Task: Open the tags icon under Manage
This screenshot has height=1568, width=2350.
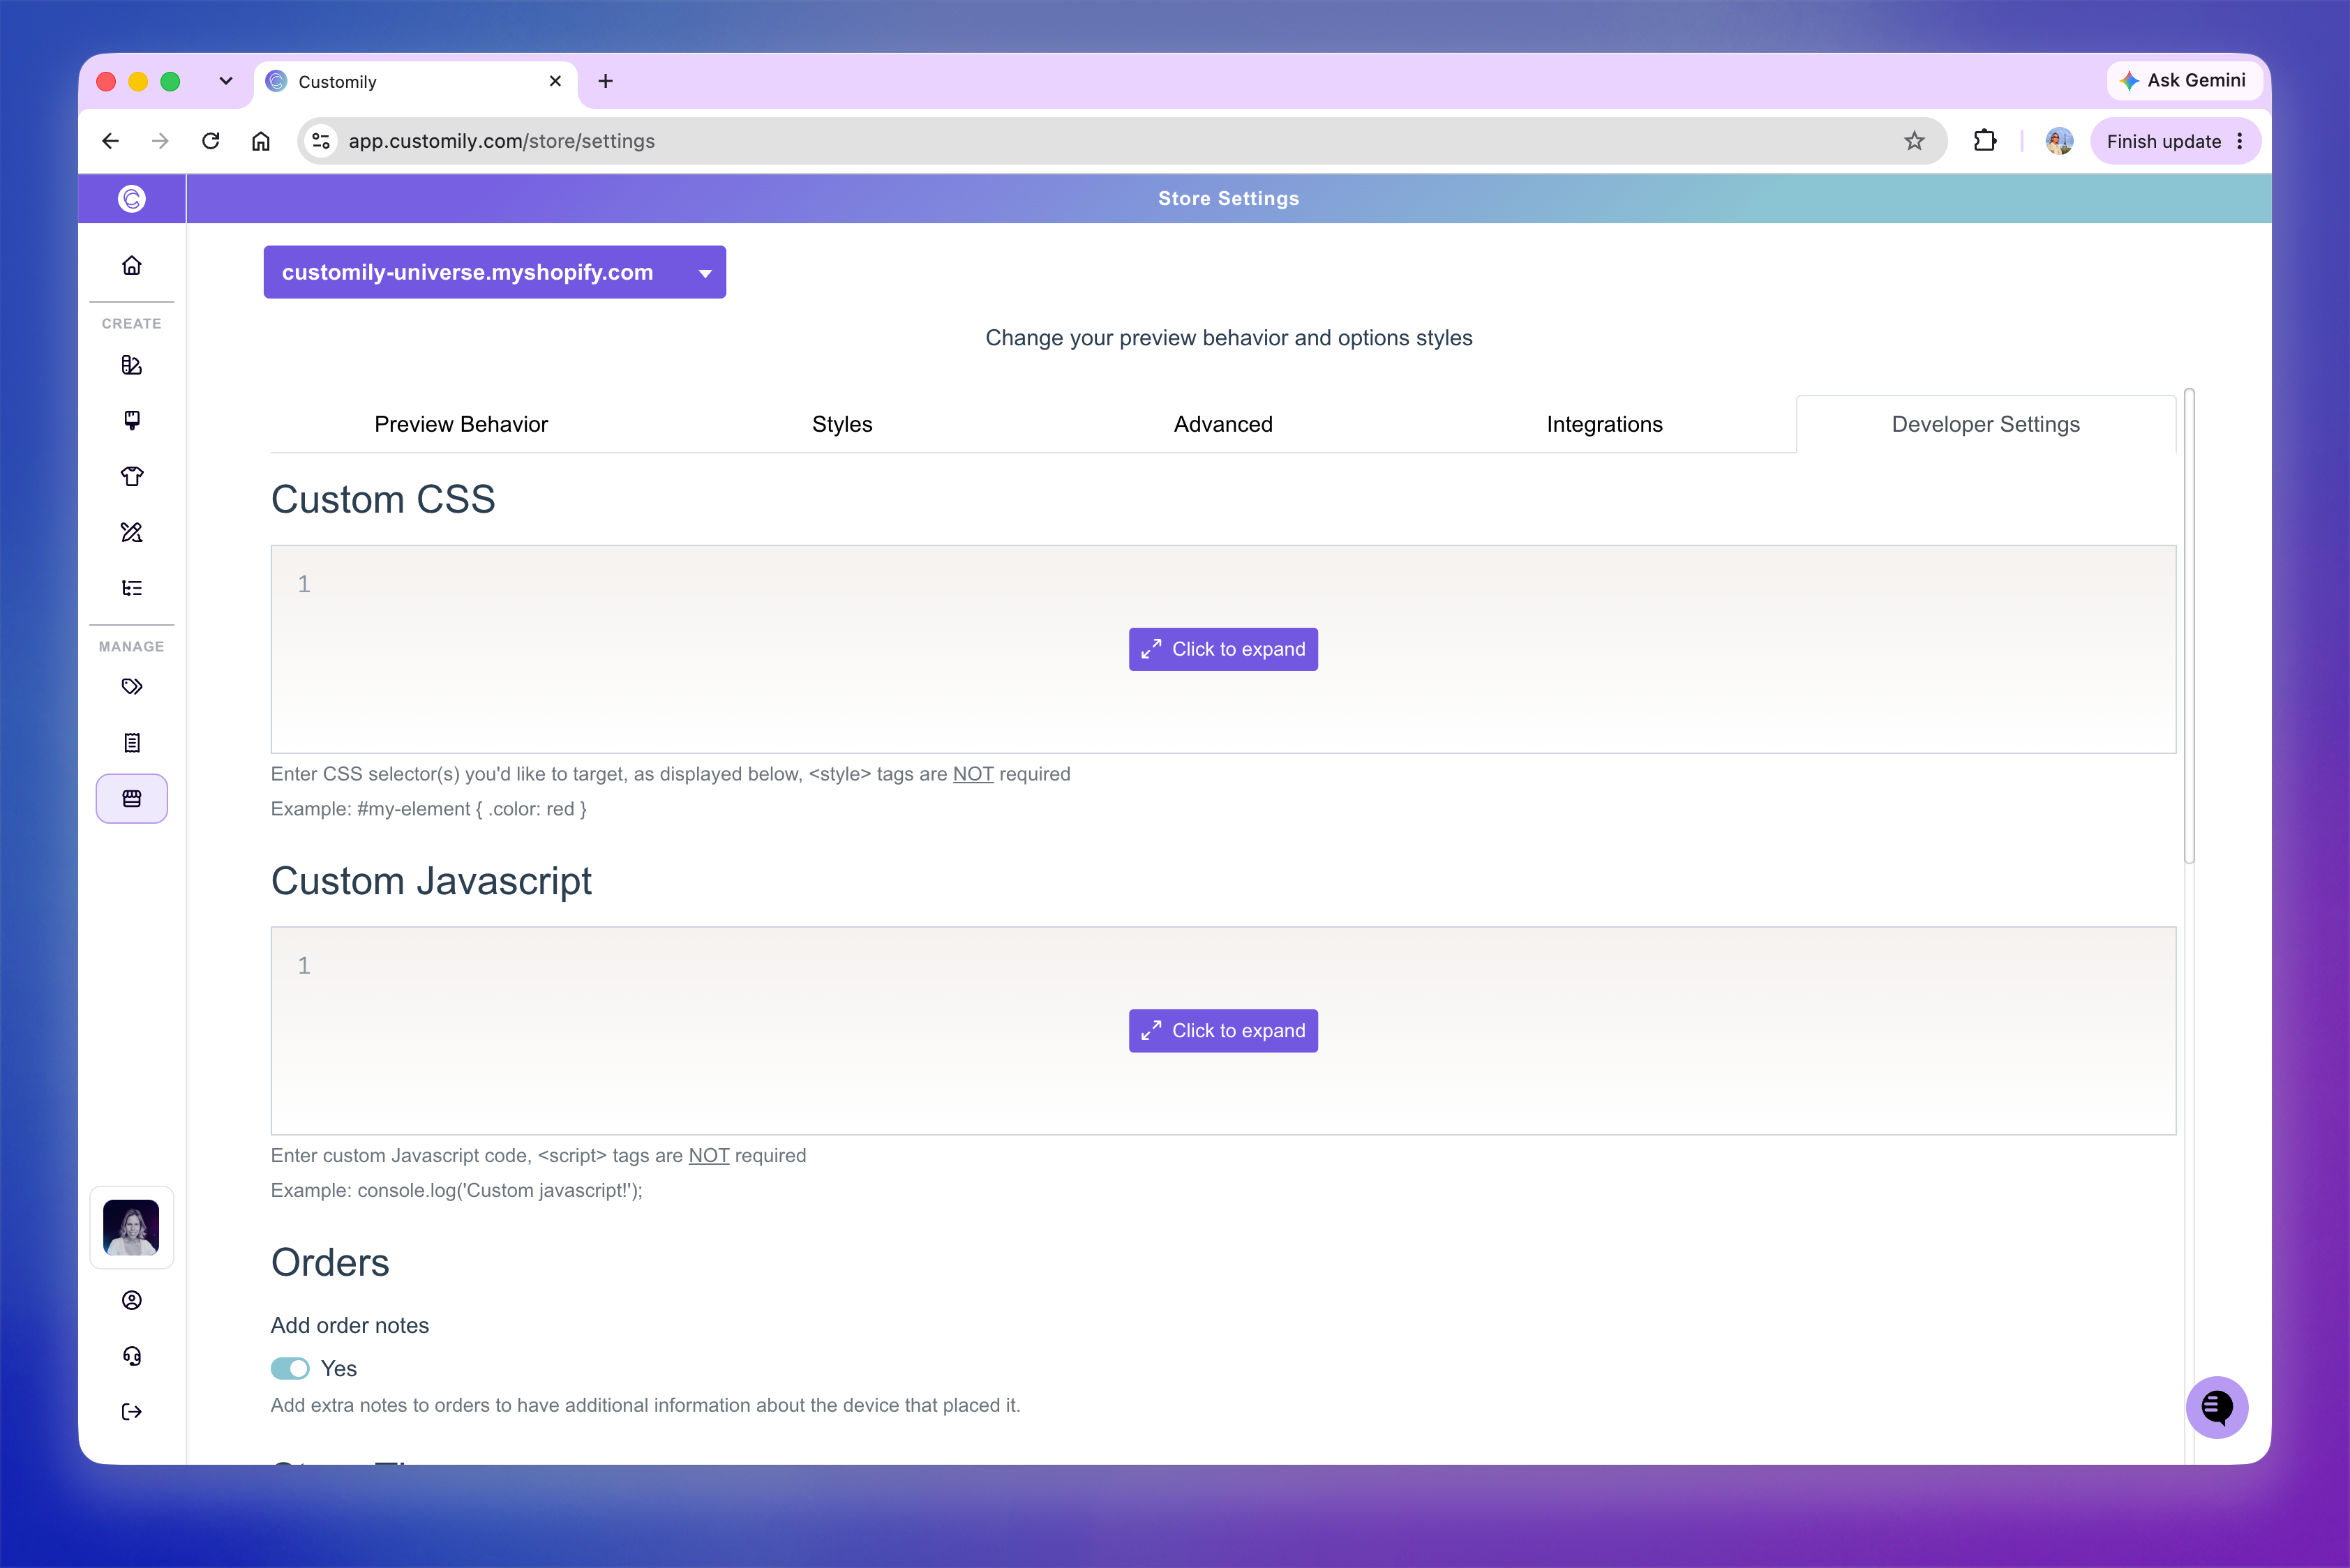Action: coord(132,687)
